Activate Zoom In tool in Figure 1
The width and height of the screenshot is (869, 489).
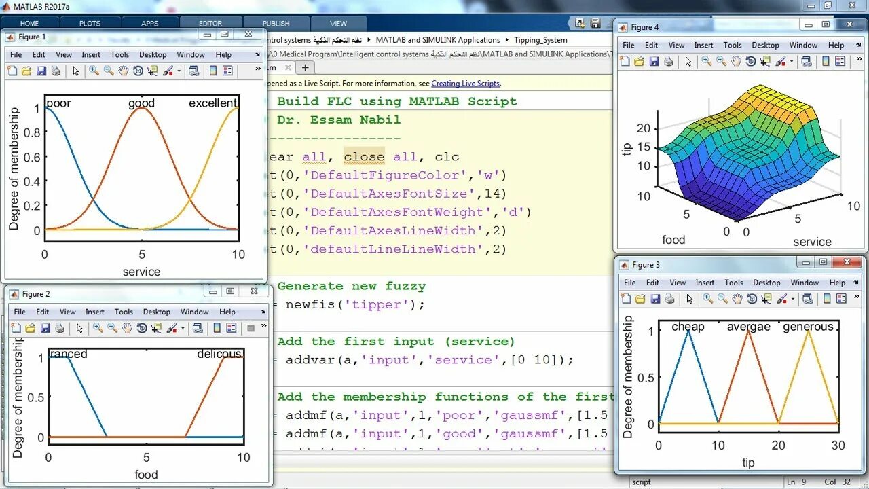point(94,71)
